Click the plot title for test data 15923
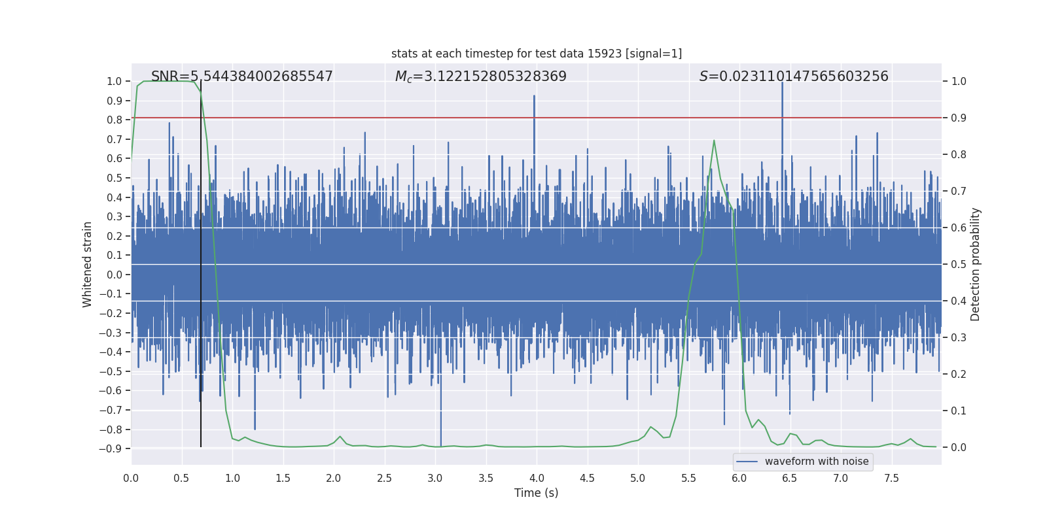Screen dimensions: 1047x523 [x=536, y=54]
